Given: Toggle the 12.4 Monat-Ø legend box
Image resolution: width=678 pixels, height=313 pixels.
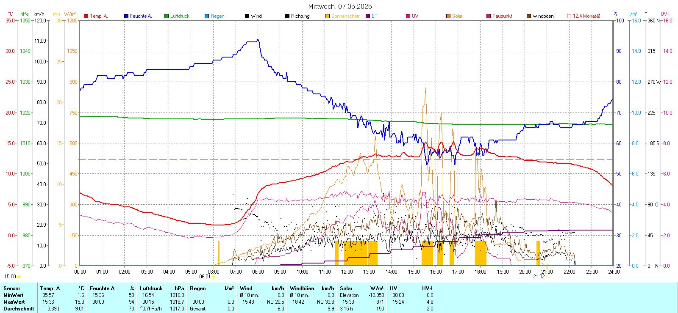Looking at the screenshot, I should pyautogui.click(x=569, y=16).
